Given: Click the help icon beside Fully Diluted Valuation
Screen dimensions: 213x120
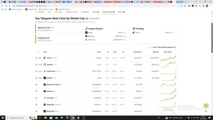Looking at the screenshot, I should pyautogui.click(x=175, y=47).
